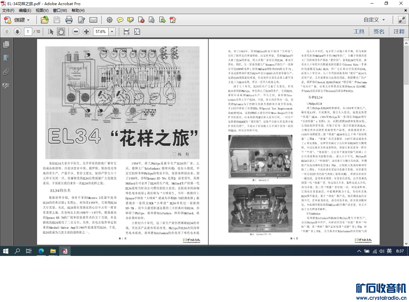Open the 工具 pane
This screenshot has height=302, width=409.
(359, 31)
